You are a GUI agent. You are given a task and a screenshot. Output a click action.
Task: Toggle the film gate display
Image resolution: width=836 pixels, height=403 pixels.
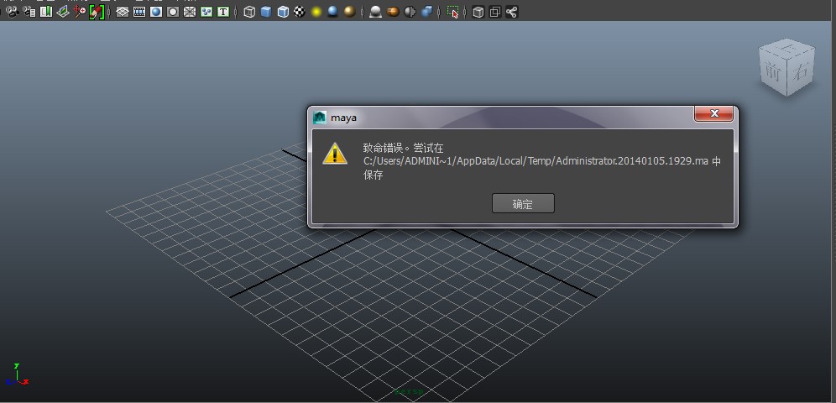[x=139, y=12]
